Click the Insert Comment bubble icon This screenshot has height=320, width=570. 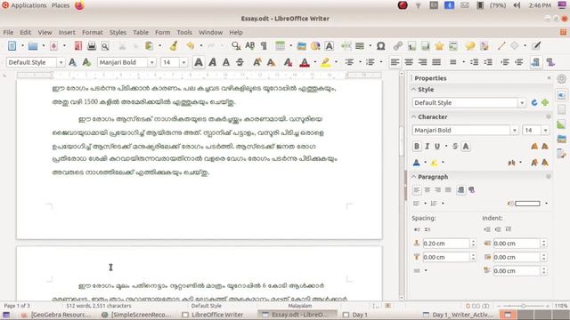pyautogui.click(x=470, y=45)
